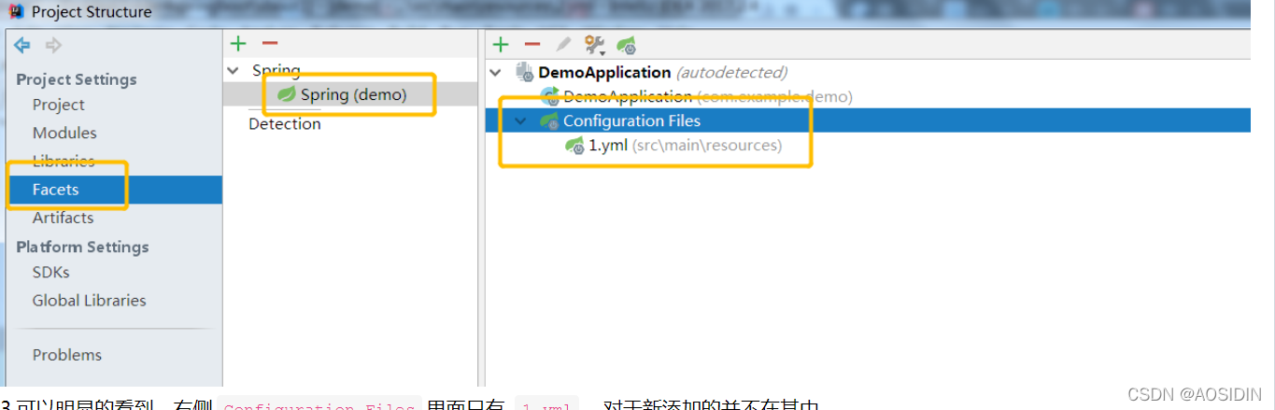Viewport: 1275px width, 410px height.
Task: Add a new facet with the green plus
Action: coord(238,43)
